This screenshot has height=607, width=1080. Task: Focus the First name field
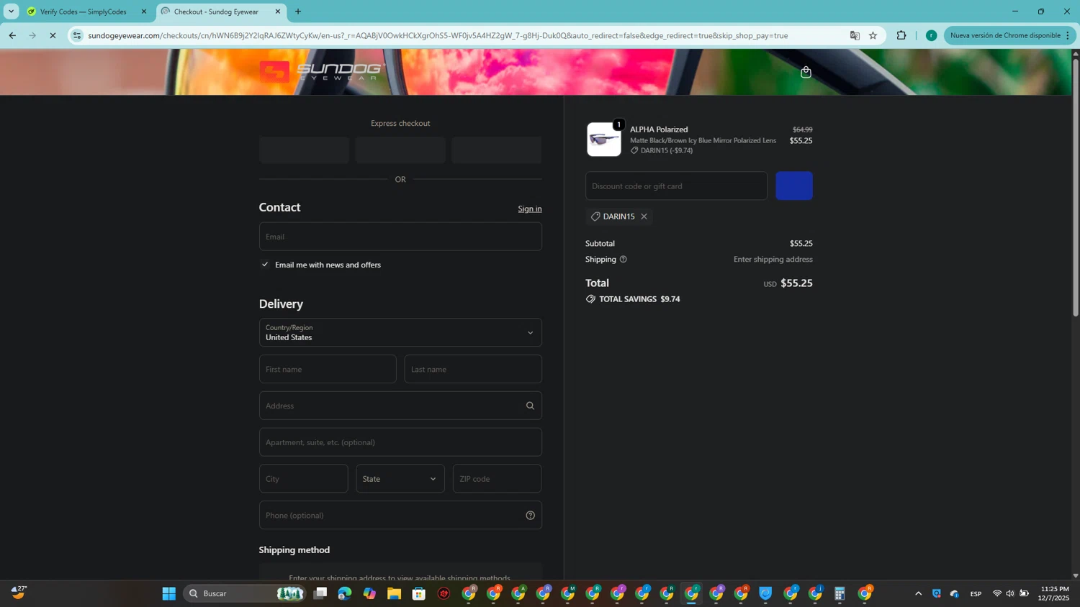[x=328, y=369]
